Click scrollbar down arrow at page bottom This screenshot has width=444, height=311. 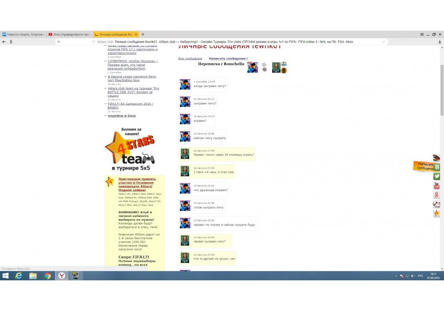point(442,269)
